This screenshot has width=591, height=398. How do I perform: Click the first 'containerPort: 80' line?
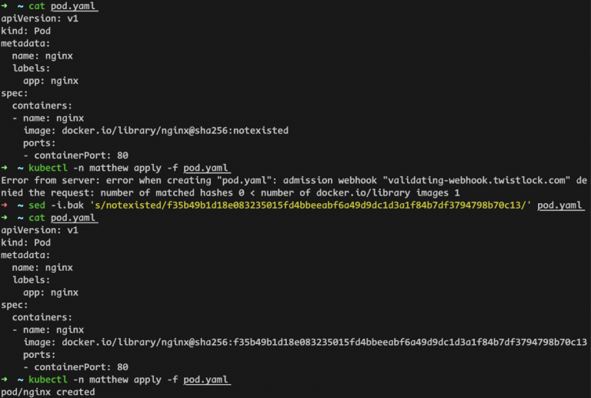75,156
